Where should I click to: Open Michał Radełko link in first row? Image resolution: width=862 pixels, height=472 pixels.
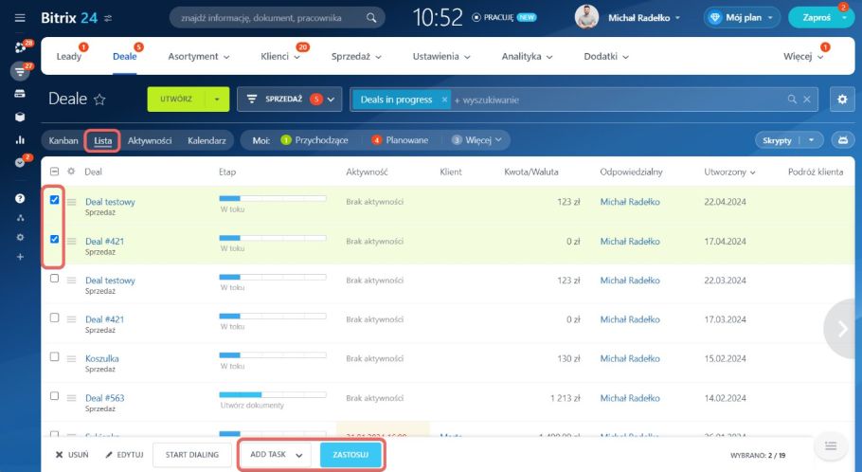pos(630,202)
